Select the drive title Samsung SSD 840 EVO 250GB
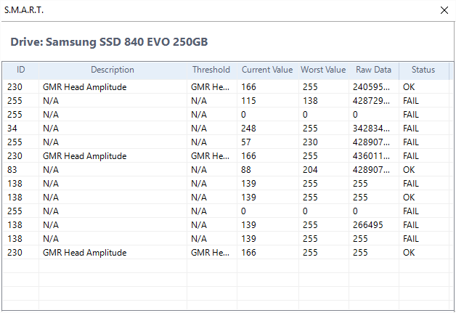The height and width of the screenshot is (313, 456). click(x=110, y=42)
